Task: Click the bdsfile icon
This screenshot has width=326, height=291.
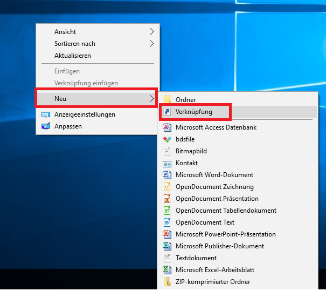Action: click(x=167, y=139)
